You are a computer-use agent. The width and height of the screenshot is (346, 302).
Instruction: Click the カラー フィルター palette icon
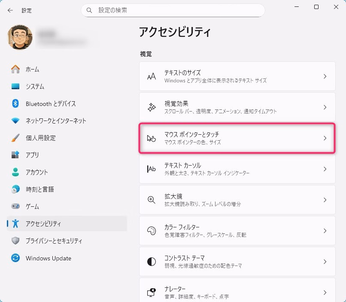[151, 231]
